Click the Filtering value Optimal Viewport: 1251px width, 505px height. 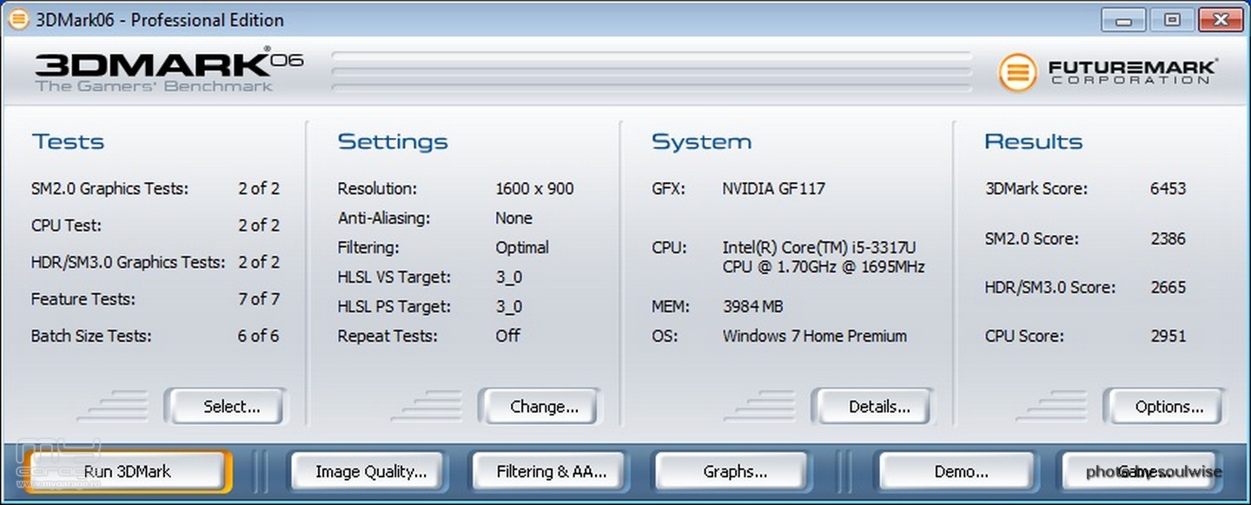pos(522,247)
